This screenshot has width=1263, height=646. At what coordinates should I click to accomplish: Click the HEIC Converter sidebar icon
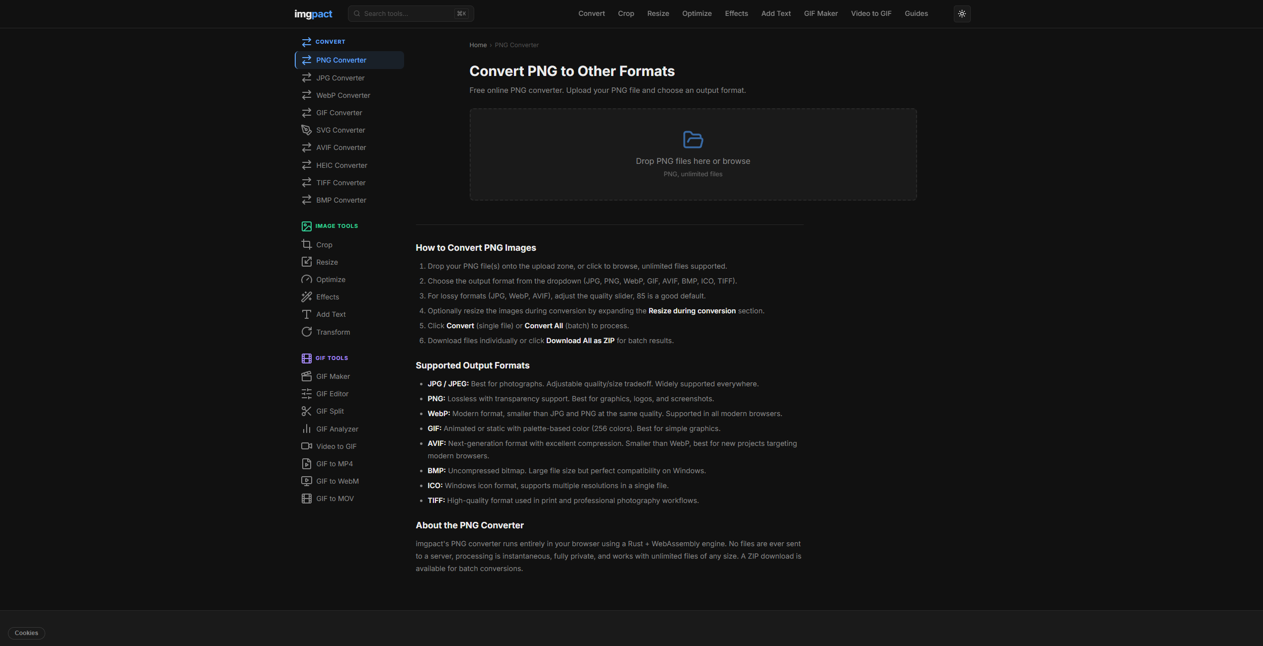pos(307,165)
